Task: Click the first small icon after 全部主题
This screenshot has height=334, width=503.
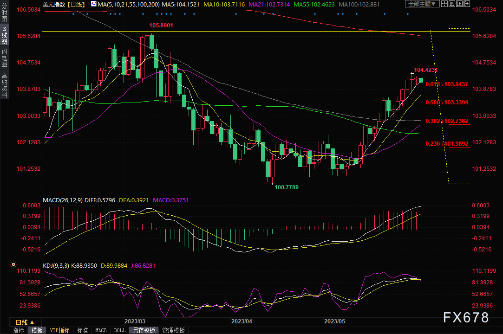Action: [445, 4]
